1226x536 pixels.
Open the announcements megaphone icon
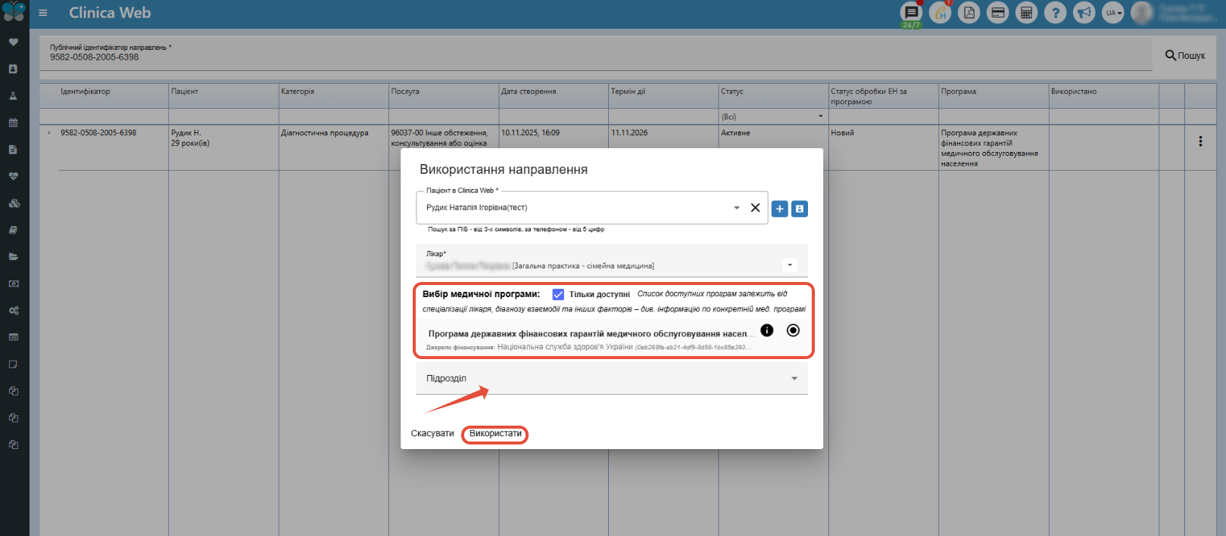[1084, 13]
